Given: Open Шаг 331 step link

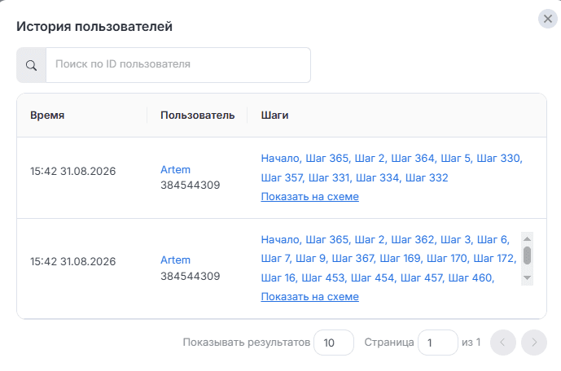Looking at the screenshot, I should pos(329,177).
